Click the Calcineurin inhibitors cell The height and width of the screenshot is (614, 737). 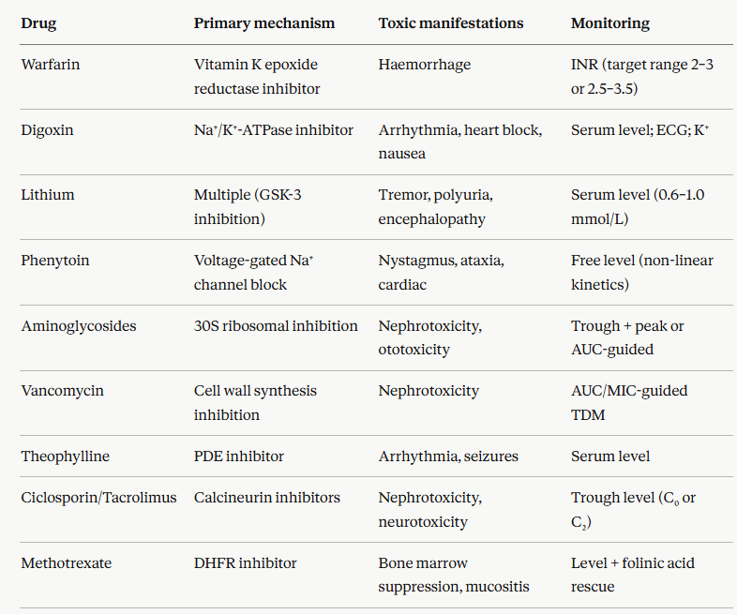point(266,498)
